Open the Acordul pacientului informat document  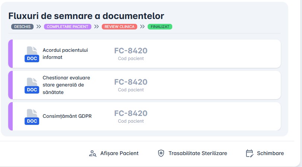[x=65, y=54]
